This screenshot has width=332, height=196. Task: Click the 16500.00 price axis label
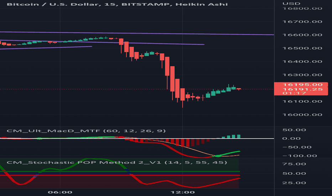click(302, 48)
